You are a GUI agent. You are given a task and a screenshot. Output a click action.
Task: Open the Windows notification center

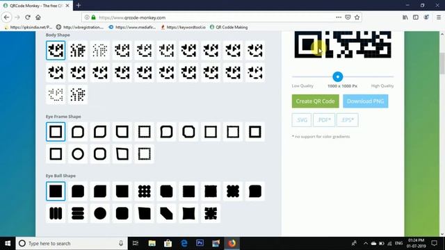434,243
